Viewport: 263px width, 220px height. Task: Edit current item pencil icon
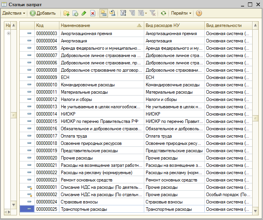84,13
